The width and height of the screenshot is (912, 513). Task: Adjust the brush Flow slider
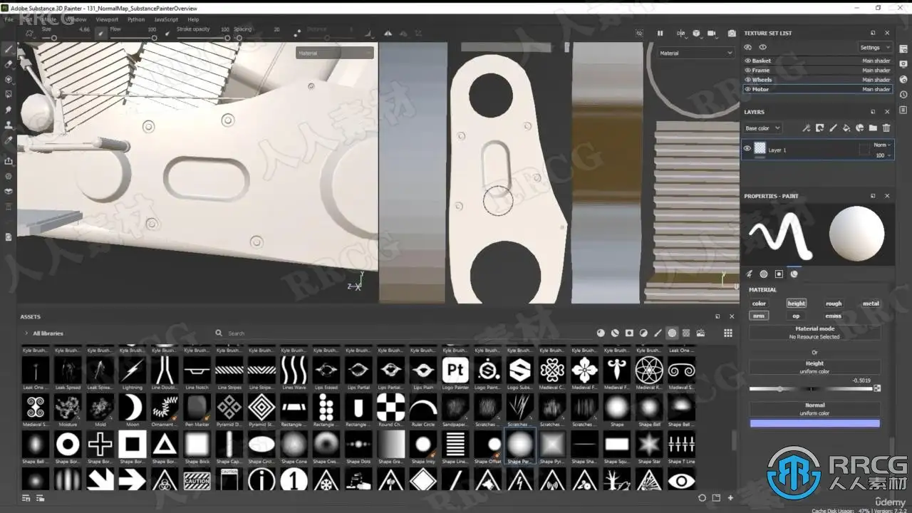[133, 38]
